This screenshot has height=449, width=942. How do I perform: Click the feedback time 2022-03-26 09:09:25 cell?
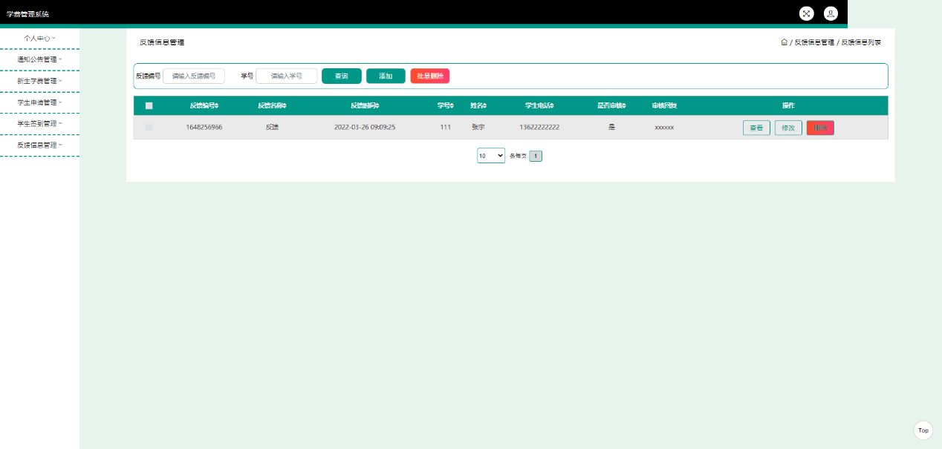(x=365, y=128)
